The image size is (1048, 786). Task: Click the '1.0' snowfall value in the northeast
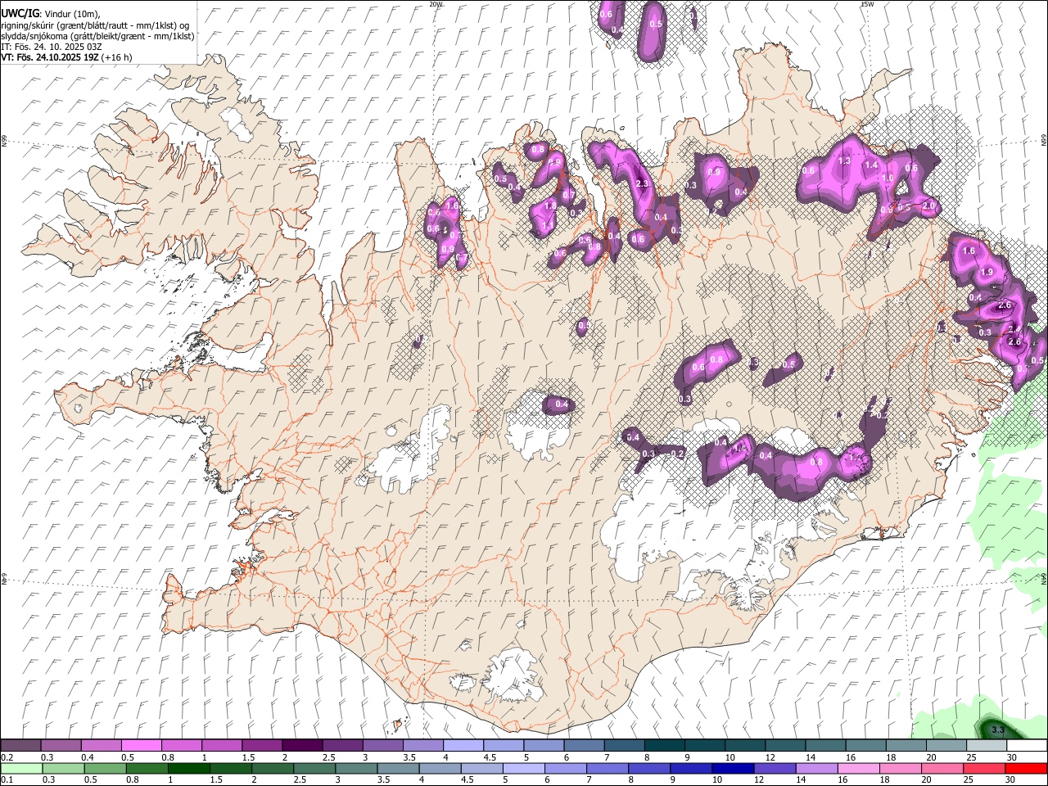(x=887, y=178)
